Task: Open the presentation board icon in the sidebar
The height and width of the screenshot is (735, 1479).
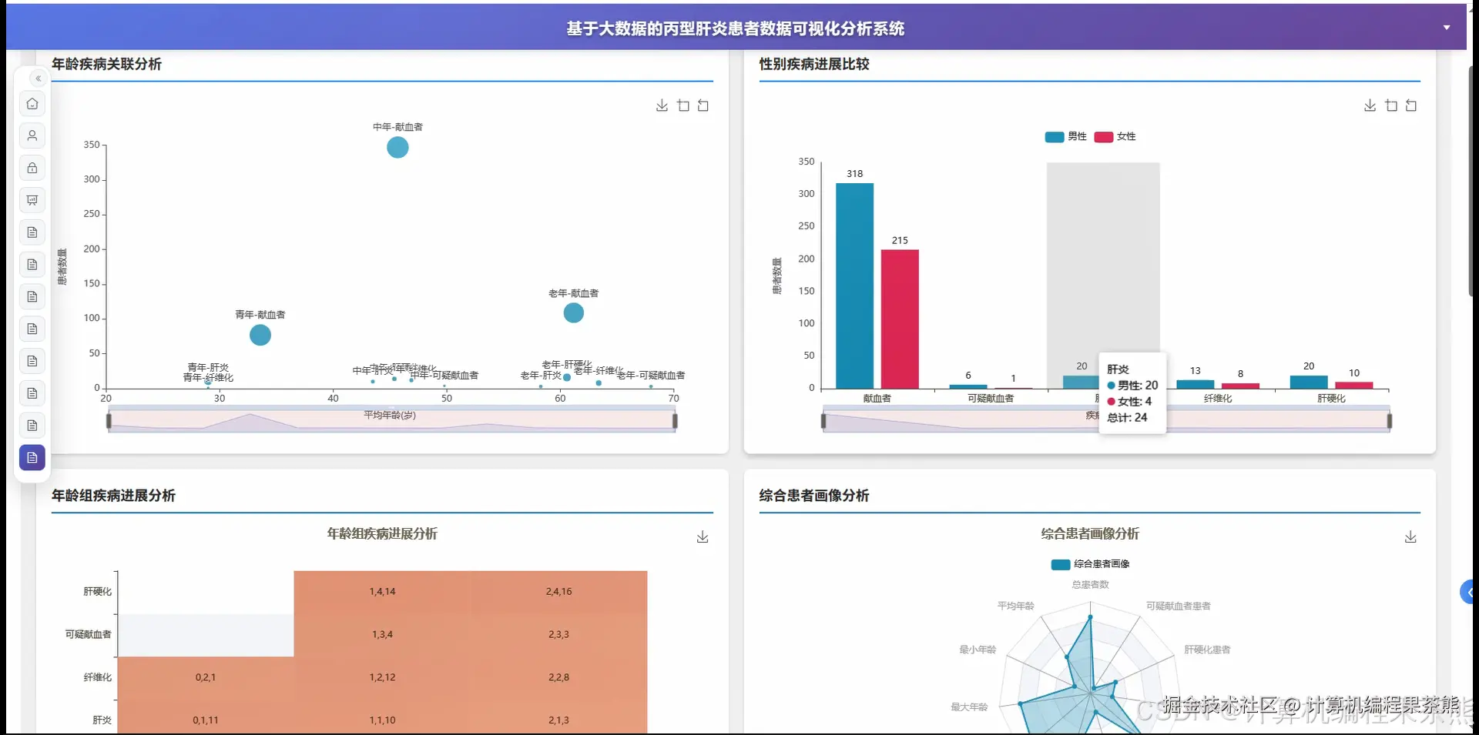Action: pos(32,200)
